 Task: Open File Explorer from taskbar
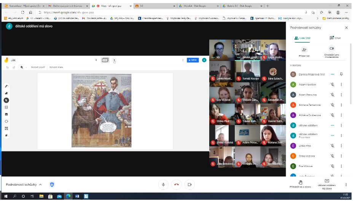click(41, 196)
